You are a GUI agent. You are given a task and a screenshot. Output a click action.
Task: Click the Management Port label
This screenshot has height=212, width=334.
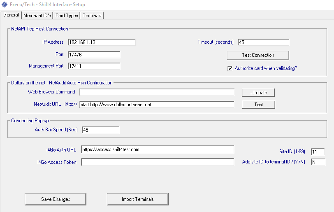[46, 66]
